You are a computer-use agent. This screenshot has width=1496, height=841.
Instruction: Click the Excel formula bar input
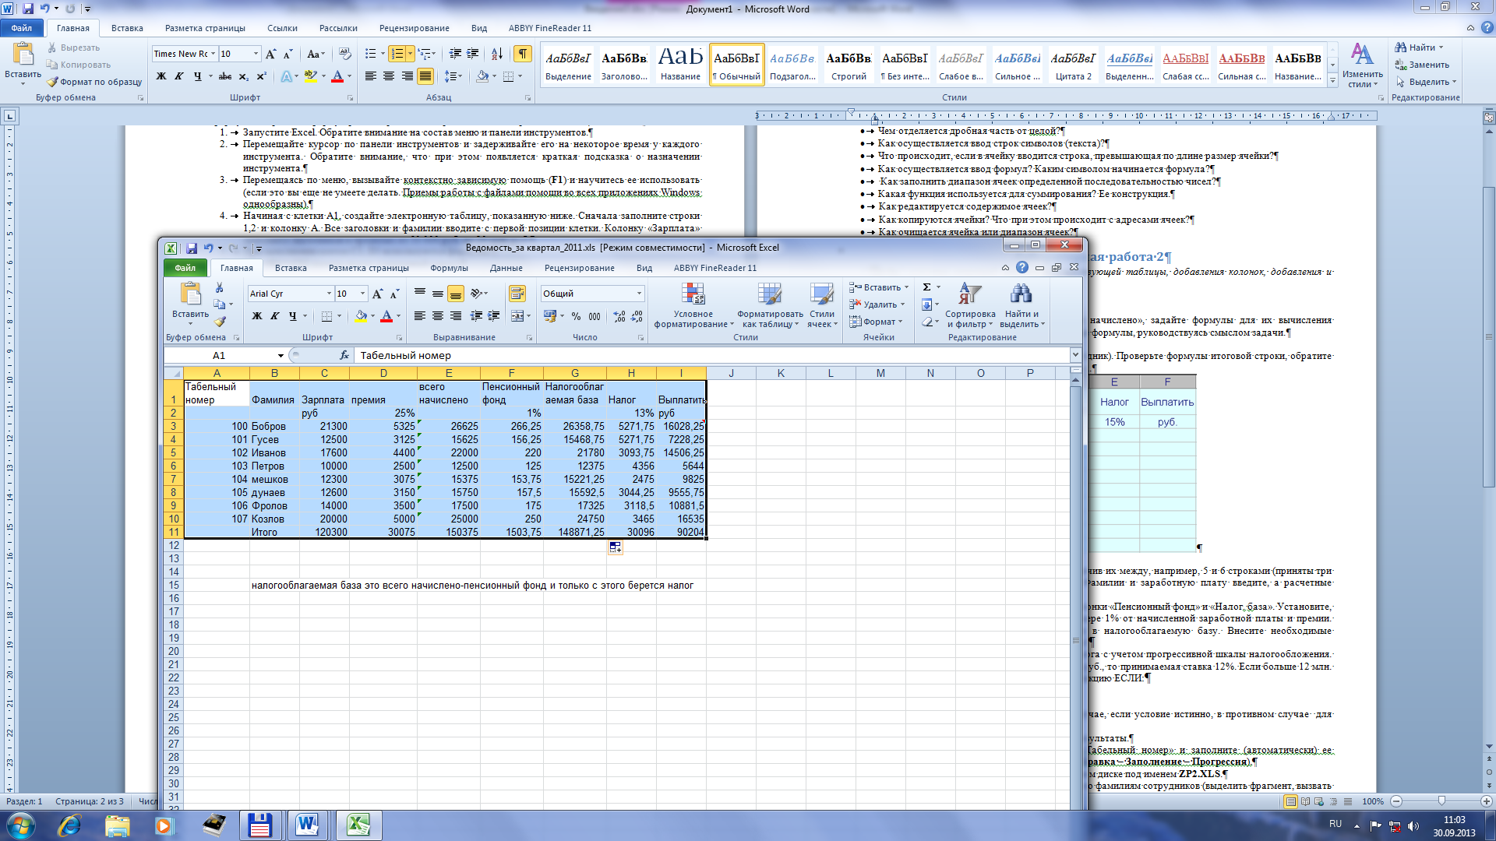713,355
